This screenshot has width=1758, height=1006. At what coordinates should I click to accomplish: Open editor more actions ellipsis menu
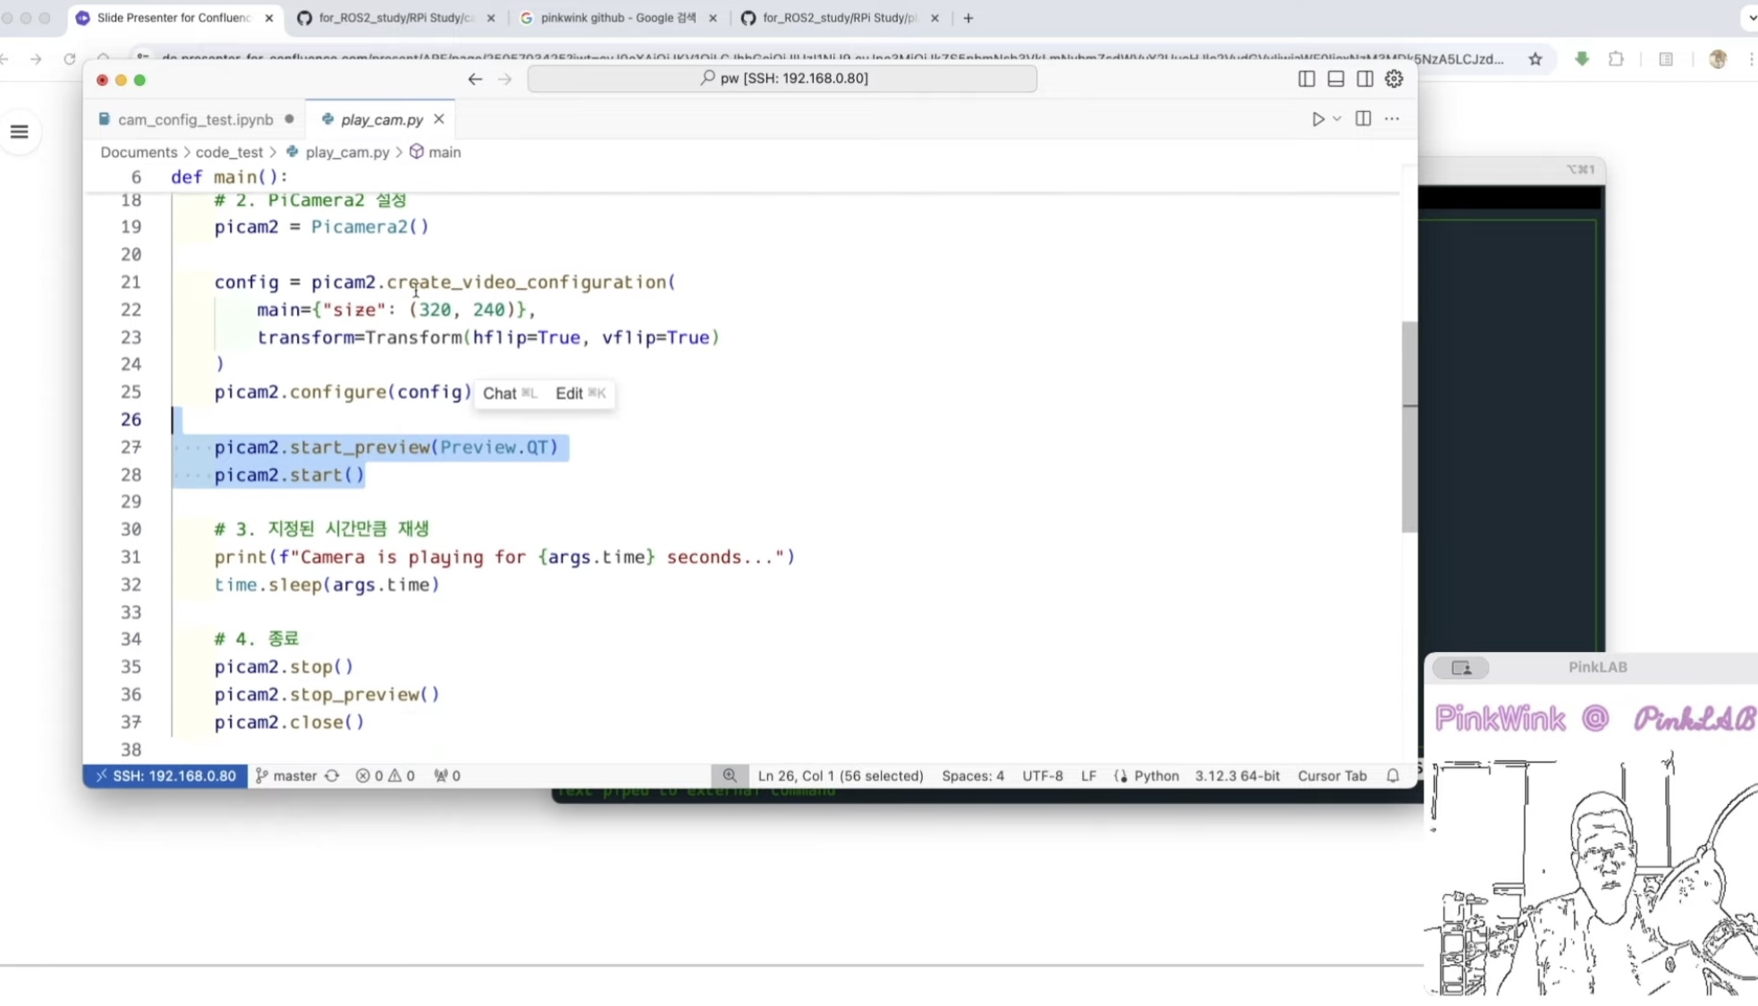coord(1391,119)
